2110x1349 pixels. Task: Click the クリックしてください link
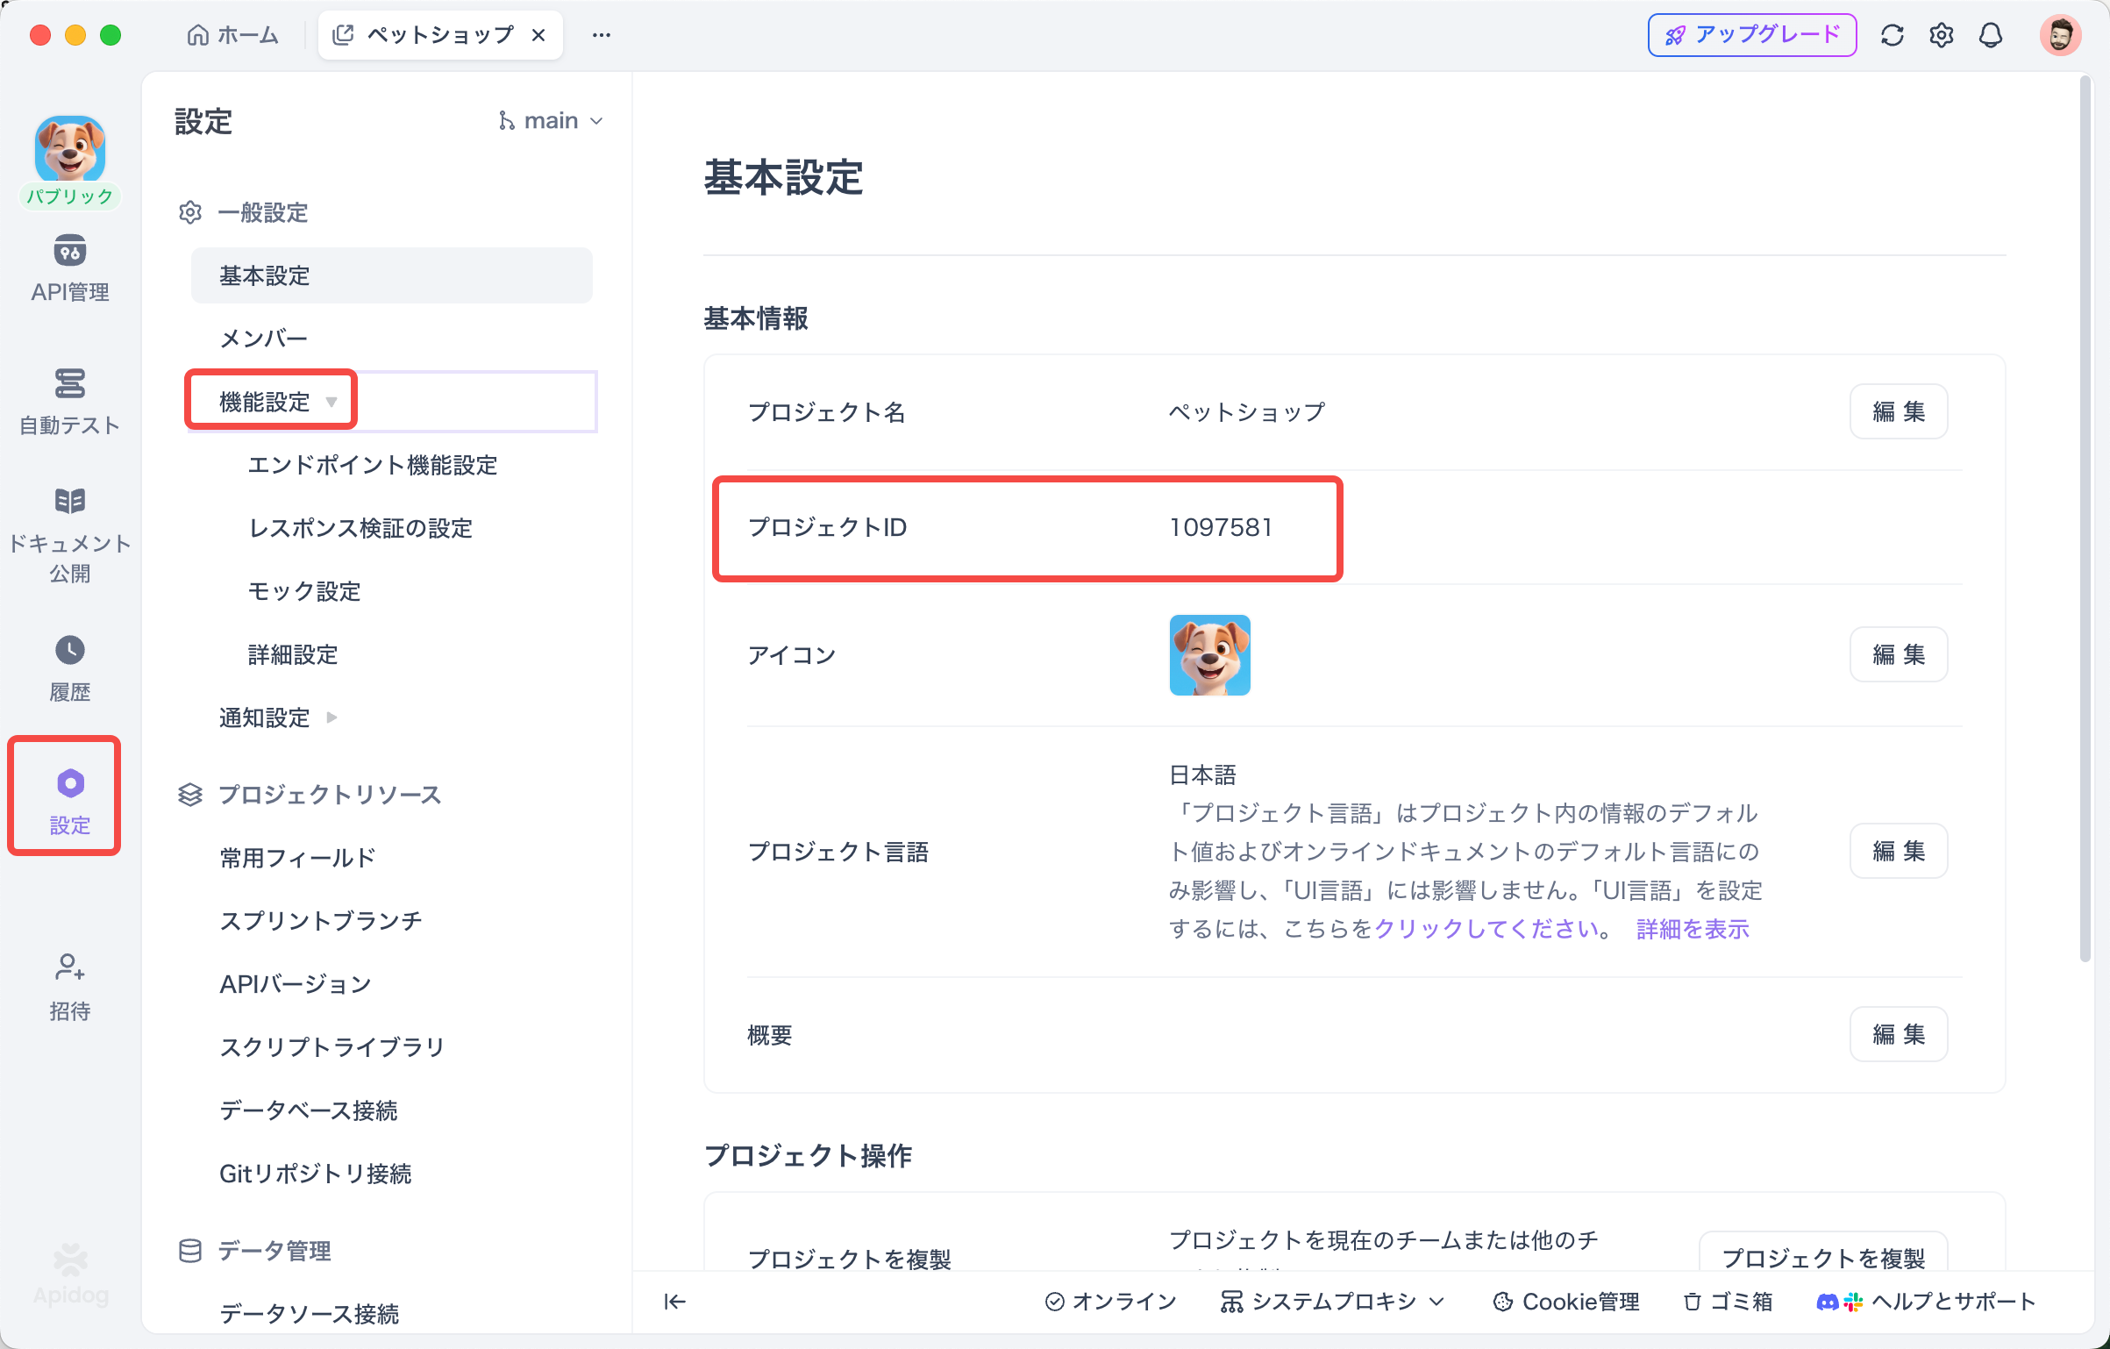(x=1486, y=929)
